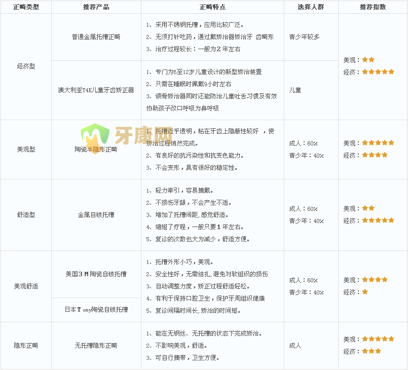
Task: Click the line 不损伤牙龈，不会产生不适
Action: coord(189,203)
